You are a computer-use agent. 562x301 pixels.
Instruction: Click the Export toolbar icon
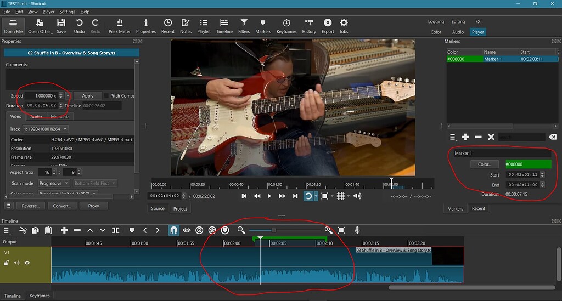(328, 26)
